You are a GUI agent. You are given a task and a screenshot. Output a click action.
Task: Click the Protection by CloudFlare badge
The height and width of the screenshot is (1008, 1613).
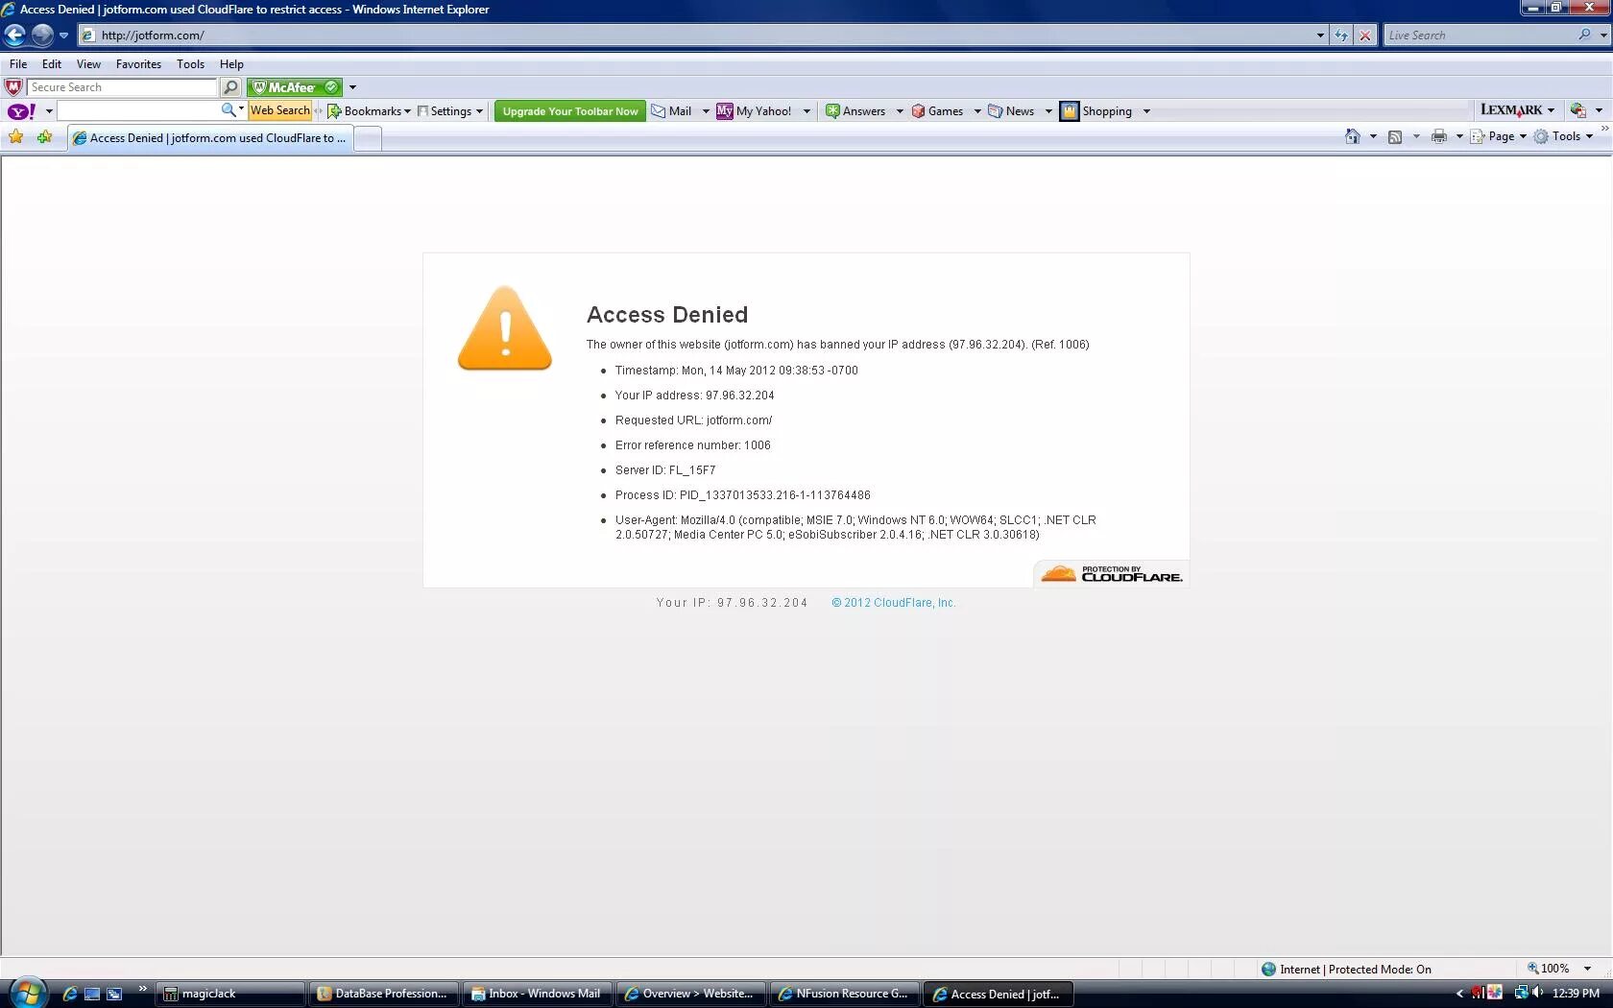click(1112, 573)
